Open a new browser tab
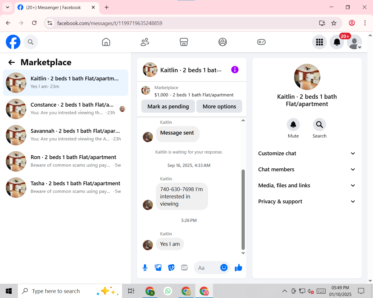 107,7
